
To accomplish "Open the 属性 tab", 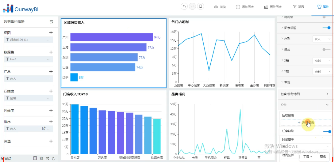I will 323,7.
